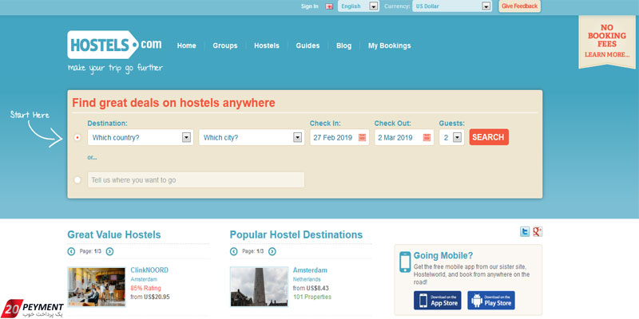Click the UK flag language icon

pos(329,6)
